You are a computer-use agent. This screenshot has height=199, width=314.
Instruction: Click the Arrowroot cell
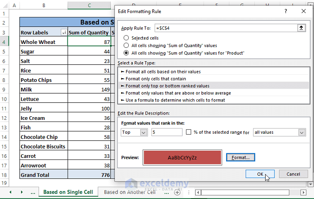pos(44,165)
